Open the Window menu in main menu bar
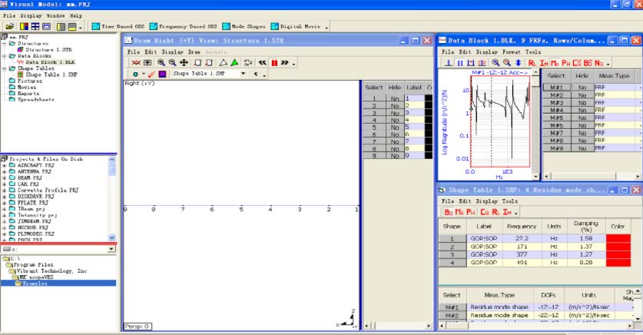This screenshot has height=335, width=643. (x=56, y=15)
